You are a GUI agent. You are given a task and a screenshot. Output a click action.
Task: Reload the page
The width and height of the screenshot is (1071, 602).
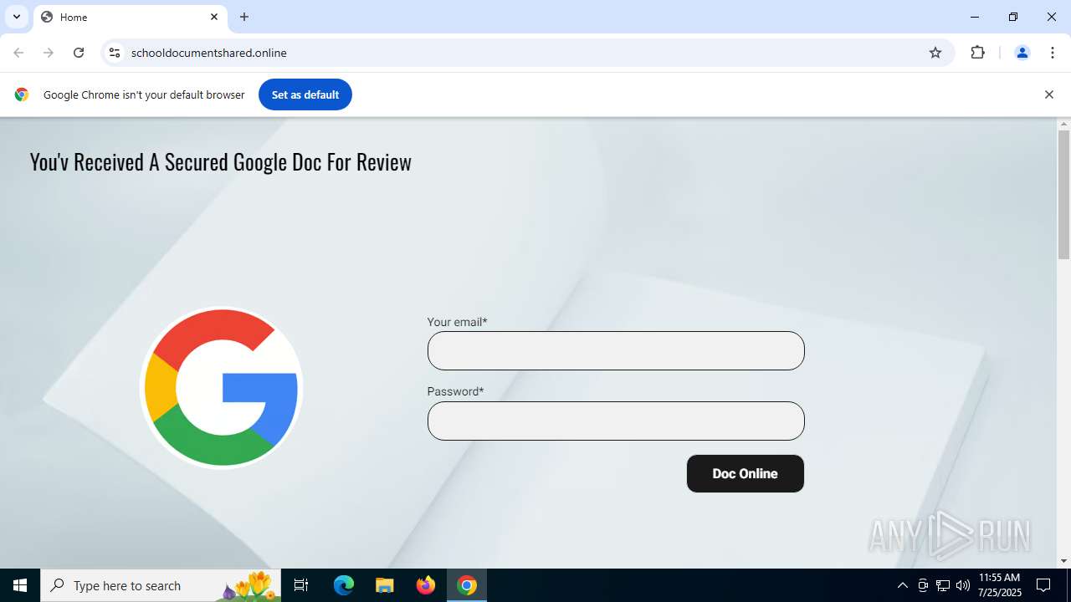pyautogui.click(x=79, y=53)
